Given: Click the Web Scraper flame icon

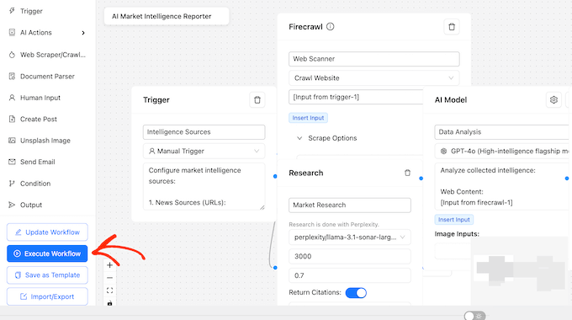Looking at the screenshot, I should (12, 55).
